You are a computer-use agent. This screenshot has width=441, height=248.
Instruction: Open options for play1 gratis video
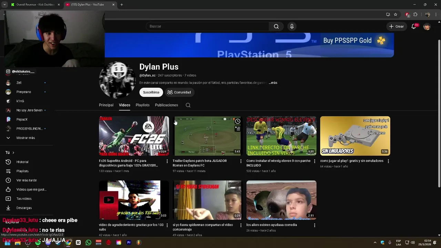(x=388, y=161)
